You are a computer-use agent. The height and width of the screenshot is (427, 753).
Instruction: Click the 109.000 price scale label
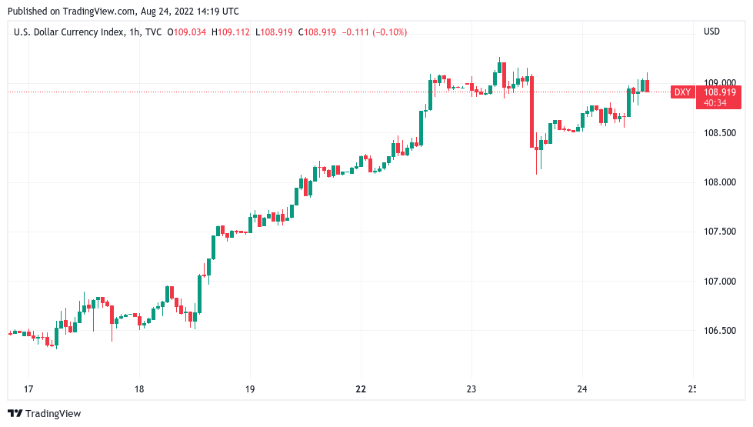point(721,83)
